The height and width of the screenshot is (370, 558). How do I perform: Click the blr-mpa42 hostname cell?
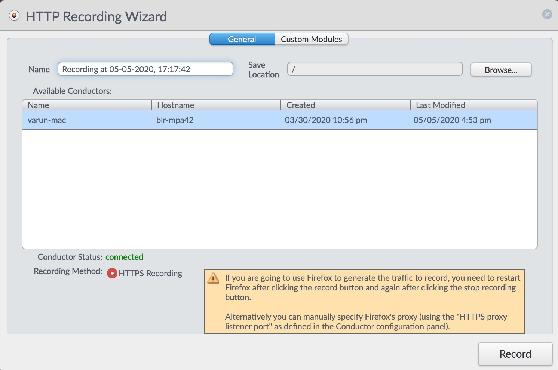tap(175, 120)
